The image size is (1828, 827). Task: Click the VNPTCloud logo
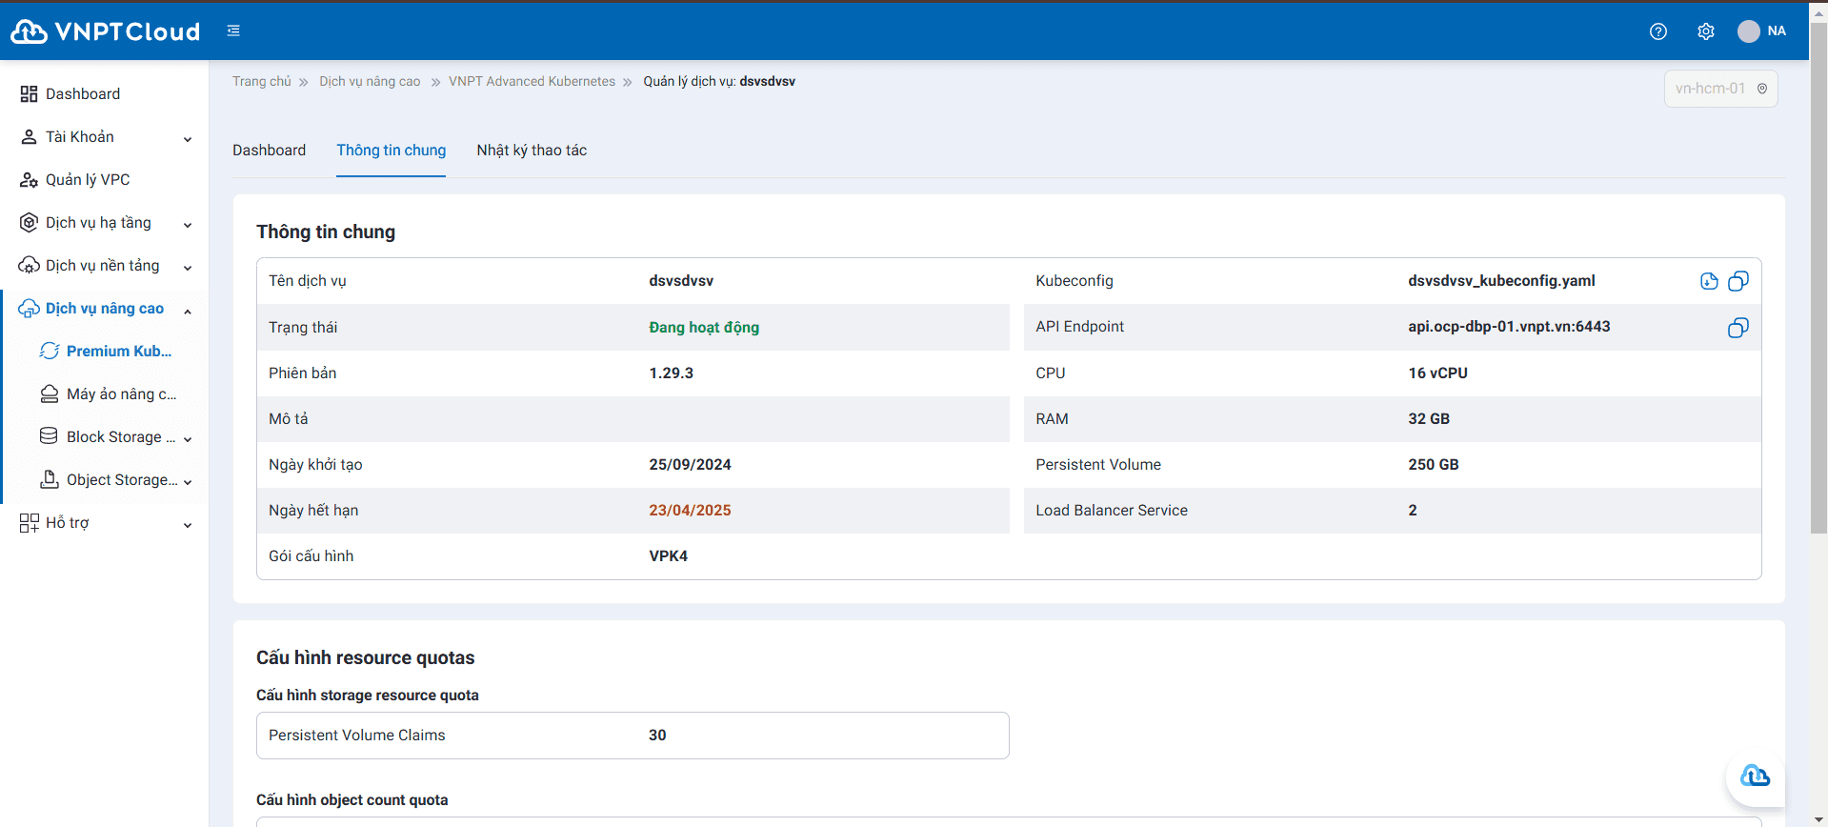pyautogui.click(x=105, y=31)
